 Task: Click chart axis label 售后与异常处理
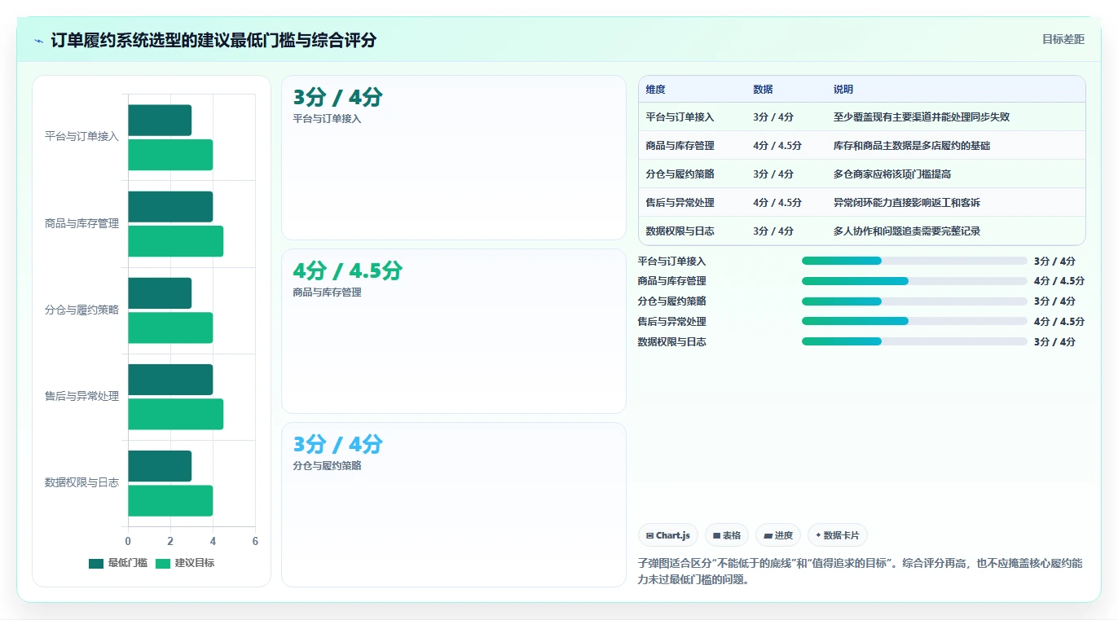pos(81,396)
